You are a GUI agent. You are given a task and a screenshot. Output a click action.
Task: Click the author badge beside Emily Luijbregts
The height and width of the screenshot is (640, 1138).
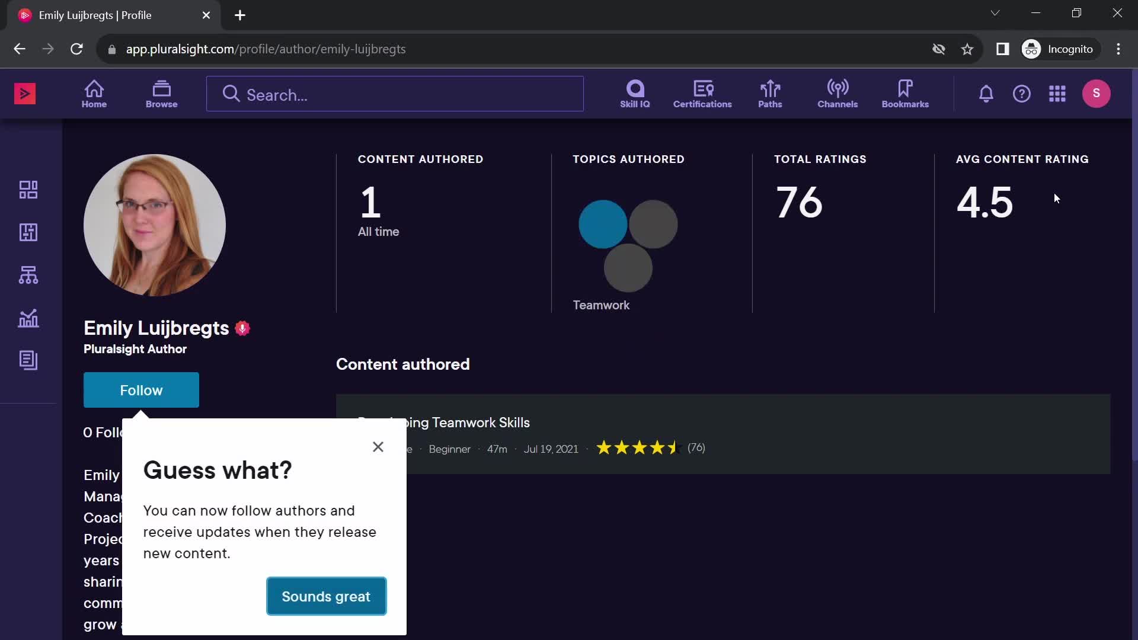(x=242, y=328)
